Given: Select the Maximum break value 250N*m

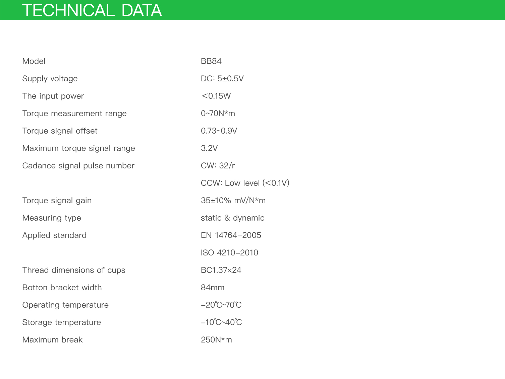Looking at the screenshot, I should click(x=216, y=340).
